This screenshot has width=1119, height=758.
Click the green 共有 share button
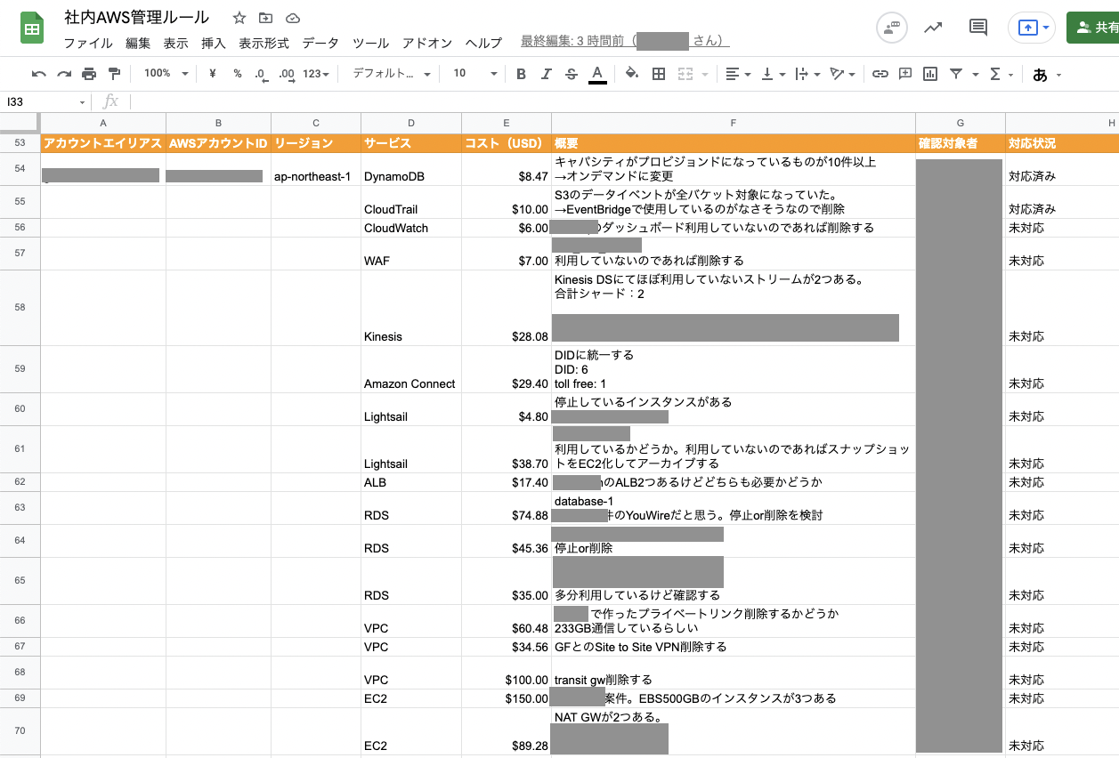click(x=1093, y=28)
